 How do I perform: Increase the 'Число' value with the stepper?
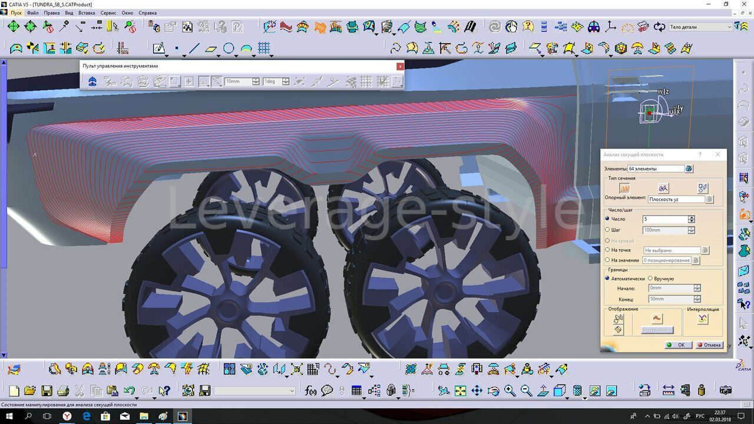(692, 217)
